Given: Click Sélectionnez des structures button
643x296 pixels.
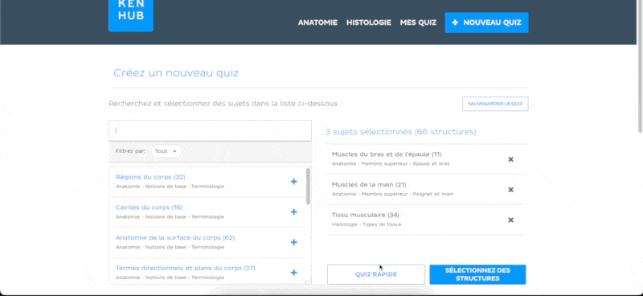Looking at the screenshot, I should pyautogui.click(x=477, y=274).
